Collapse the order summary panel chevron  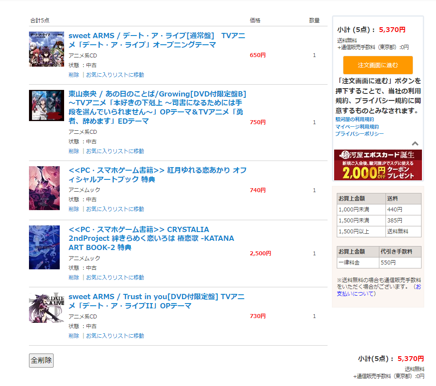pyautogui.click(x=415, y=143)
